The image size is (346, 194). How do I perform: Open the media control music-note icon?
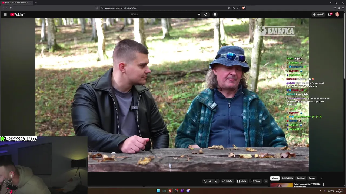point(339,8)
